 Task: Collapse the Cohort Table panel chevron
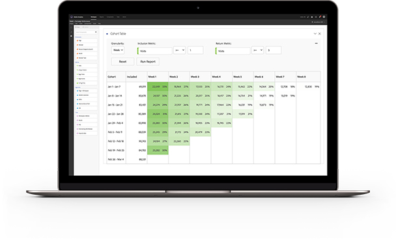coord(315,34)
